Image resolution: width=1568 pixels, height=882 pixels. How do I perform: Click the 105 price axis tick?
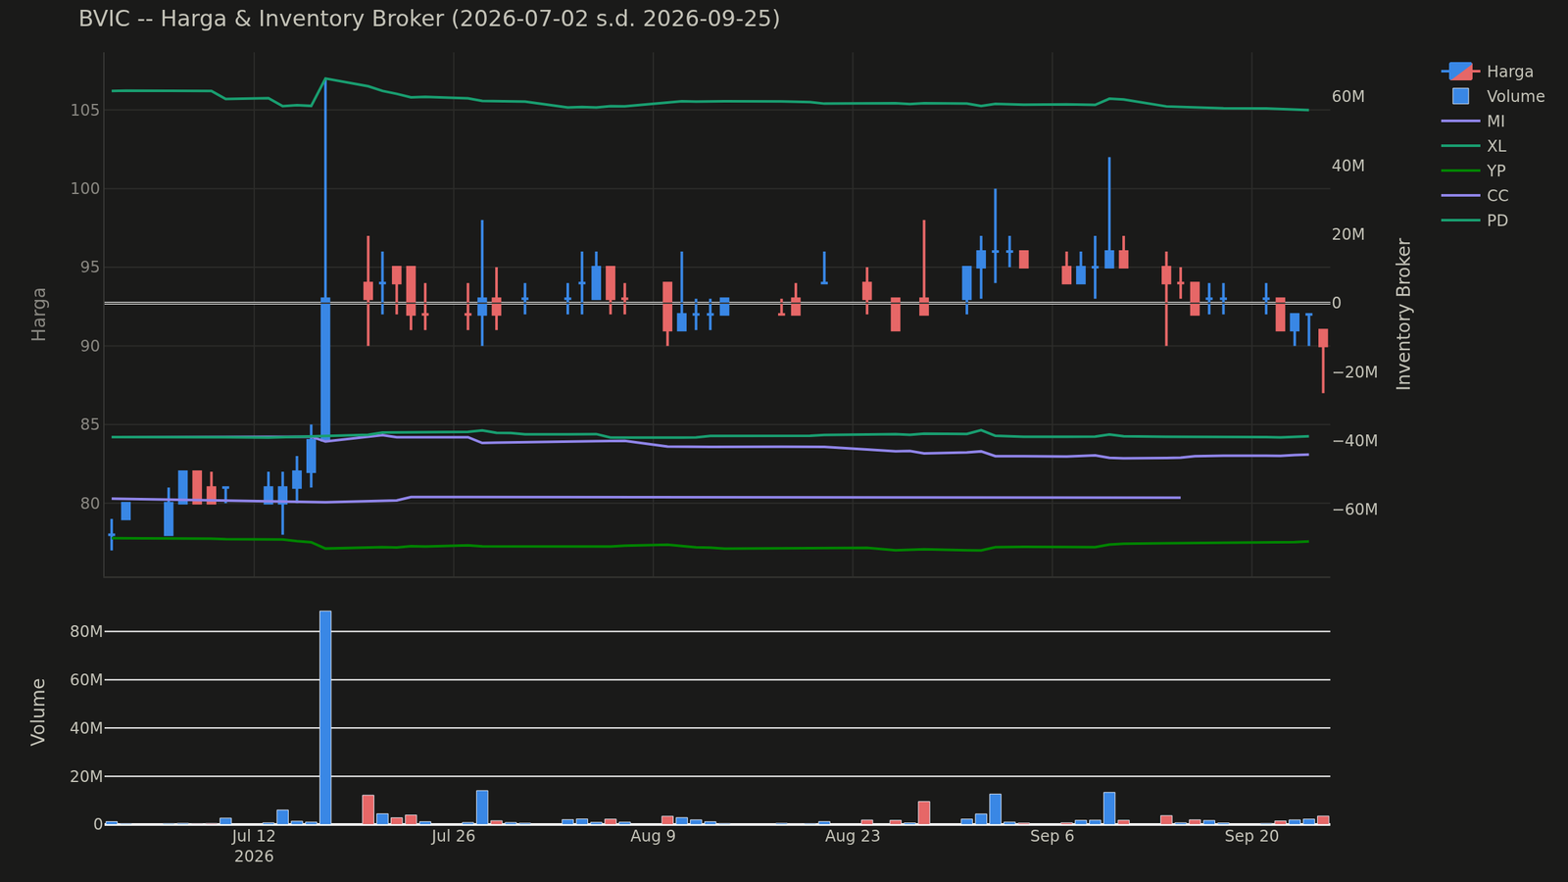pyautogui.click(x=84, y=110)
